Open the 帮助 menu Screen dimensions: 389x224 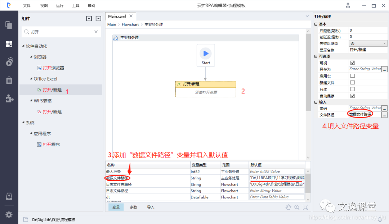pos(91,5)
